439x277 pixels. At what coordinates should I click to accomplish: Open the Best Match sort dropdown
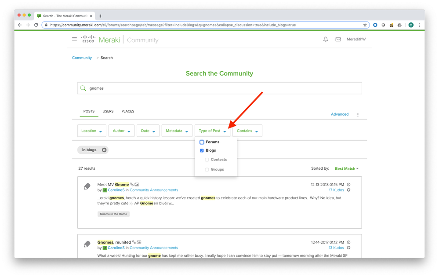coord(347,169)
